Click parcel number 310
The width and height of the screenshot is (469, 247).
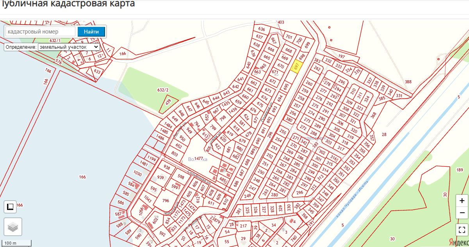click(353, 92)
